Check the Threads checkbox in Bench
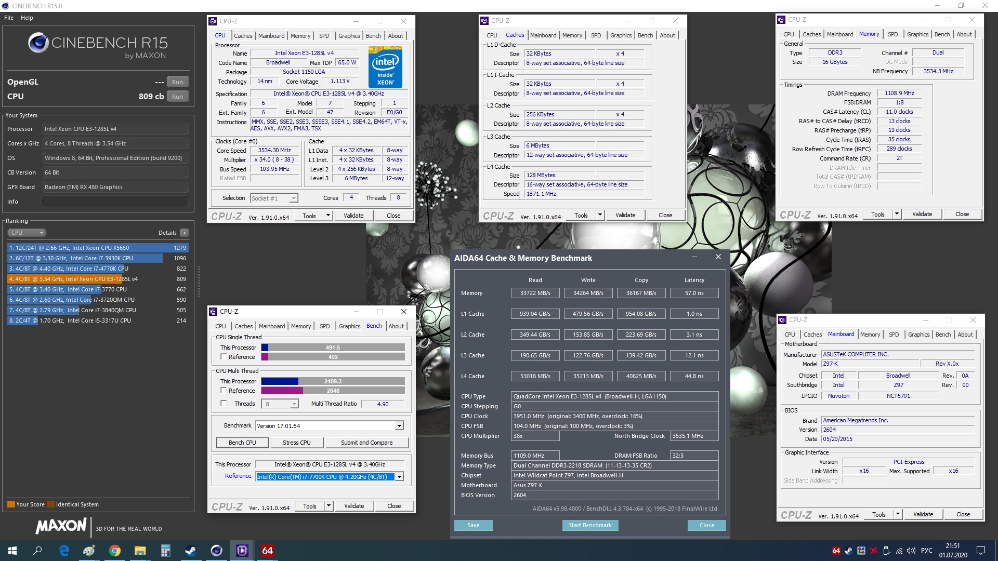The width and height of the screenshot is (998, 561). (224, 404)
